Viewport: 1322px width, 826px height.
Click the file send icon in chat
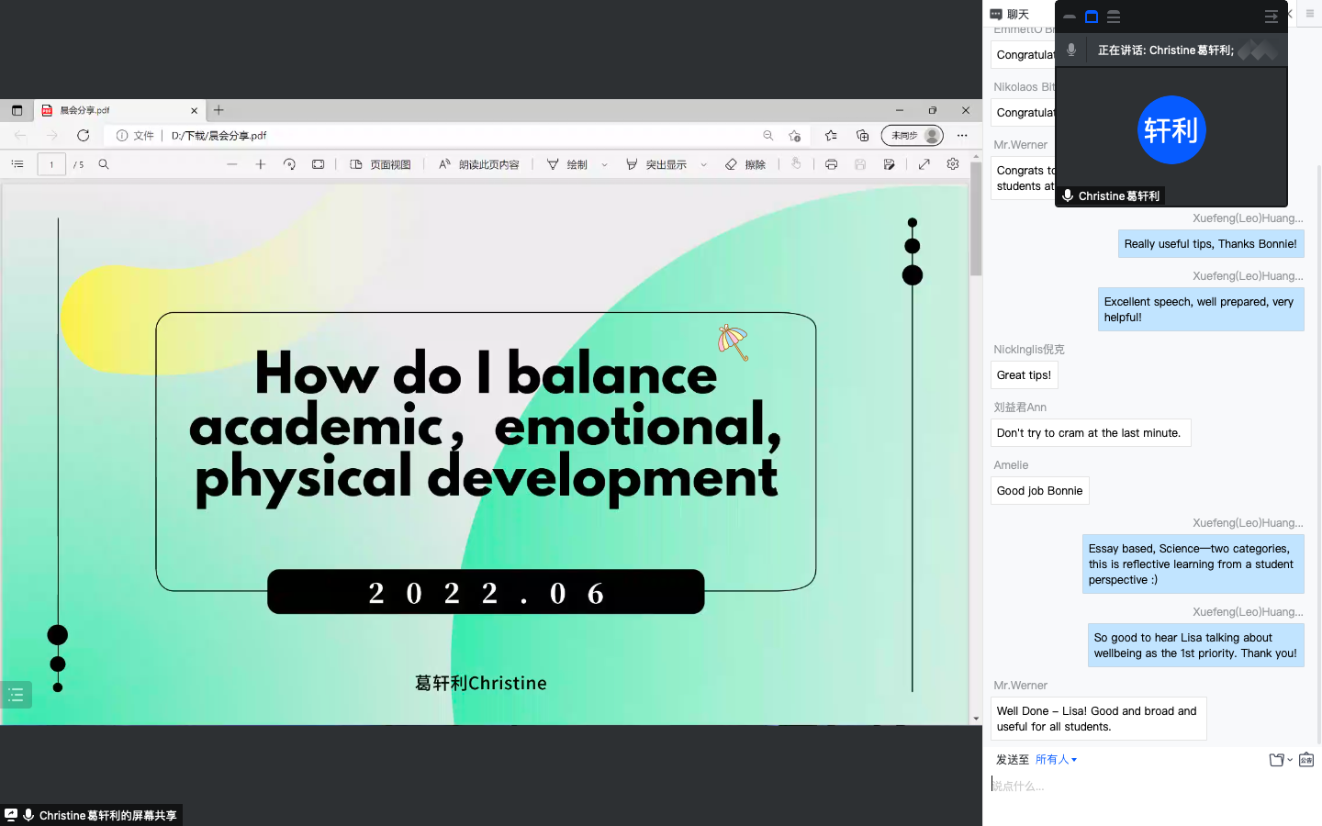point(1276,760)
